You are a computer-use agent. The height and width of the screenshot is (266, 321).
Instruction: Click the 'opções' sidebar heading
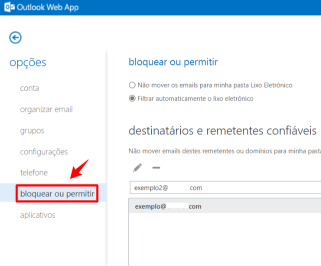point(28,62)
